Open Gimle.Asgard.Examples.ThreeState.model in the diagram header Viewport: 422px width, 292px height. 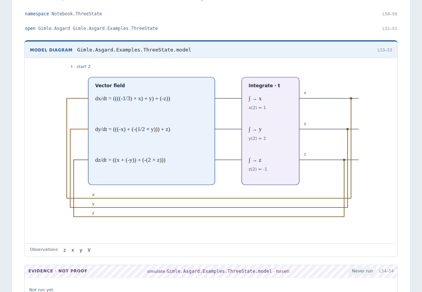[x=134, y=50]
